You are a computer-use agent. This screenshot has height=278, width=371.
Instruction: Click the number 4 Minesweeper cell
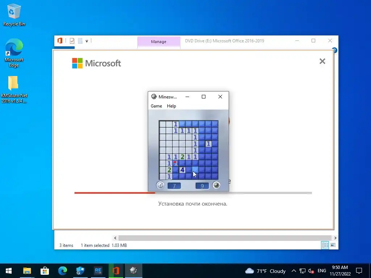182,170
